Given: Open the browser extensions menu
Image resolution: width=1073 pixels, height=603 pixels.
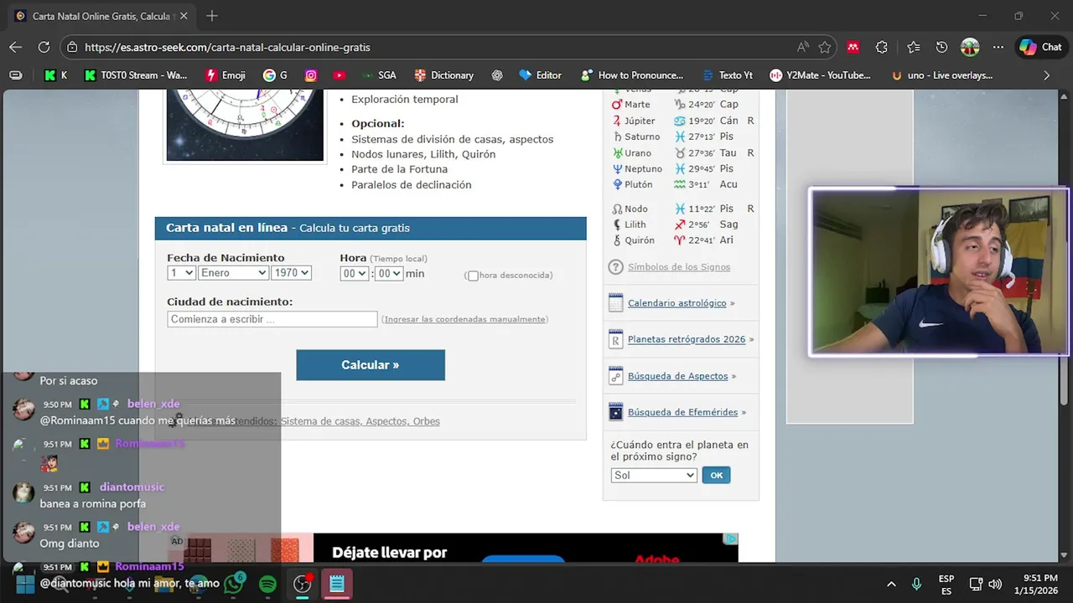Looking at the screenshot, I should click(x=882, y=48).
